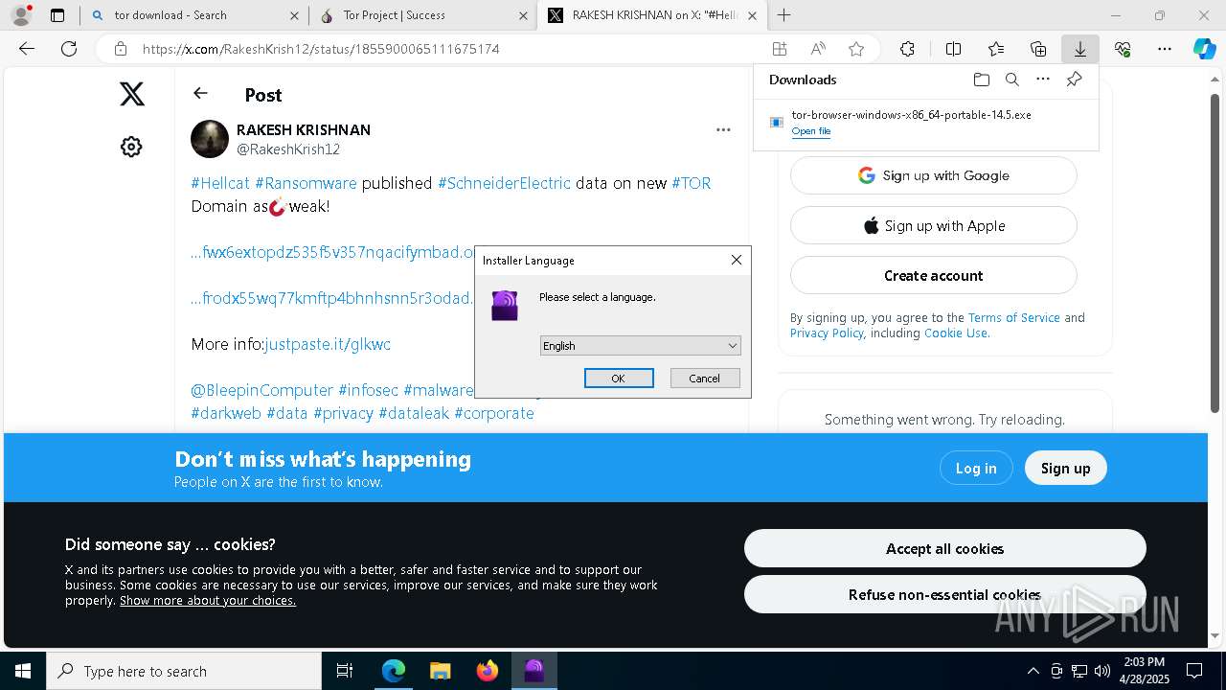
Task: Close the Tor Project tab
Action: click(x=523, y=15)
